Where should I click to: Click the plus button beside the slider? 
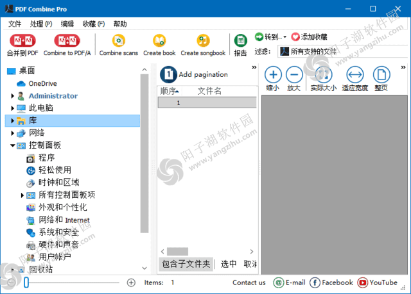click(131, 282)
